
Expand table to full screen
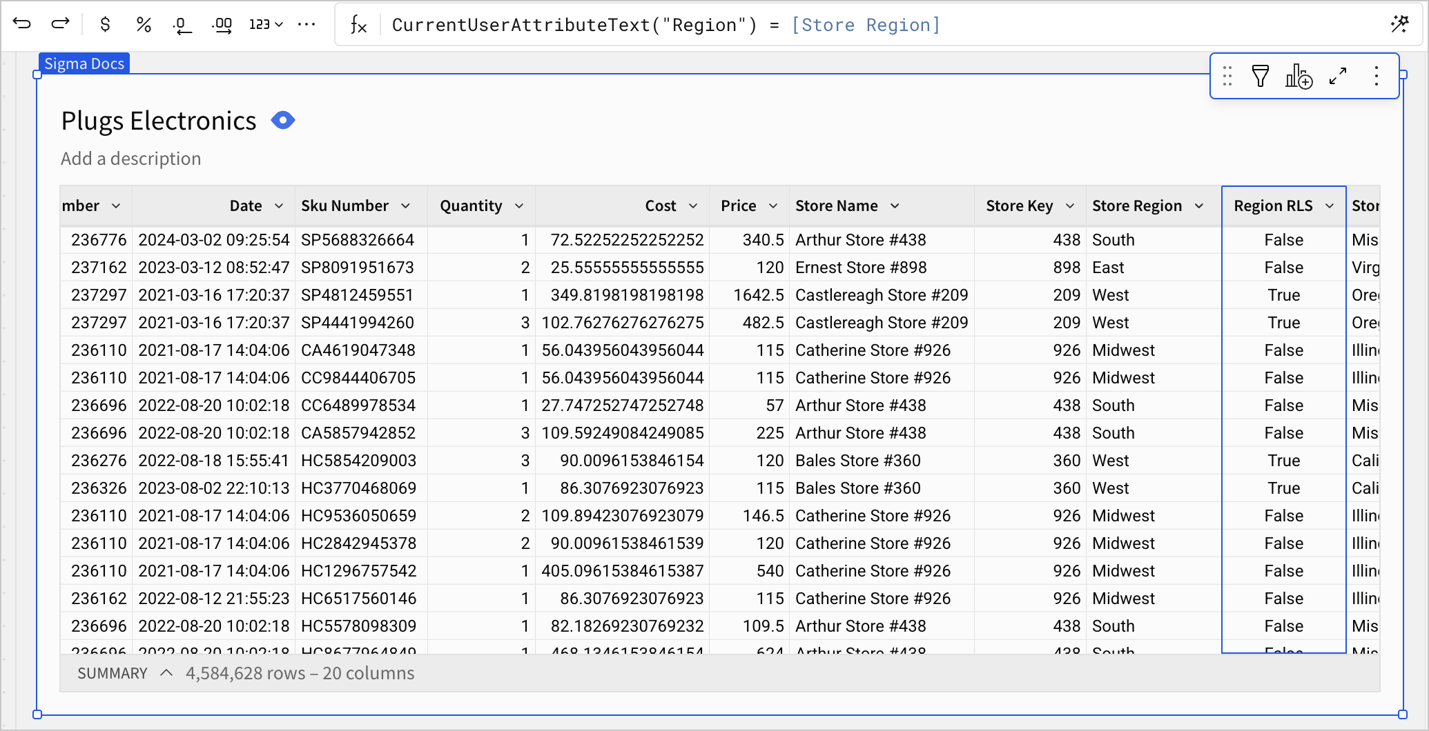pos(1338,76)
